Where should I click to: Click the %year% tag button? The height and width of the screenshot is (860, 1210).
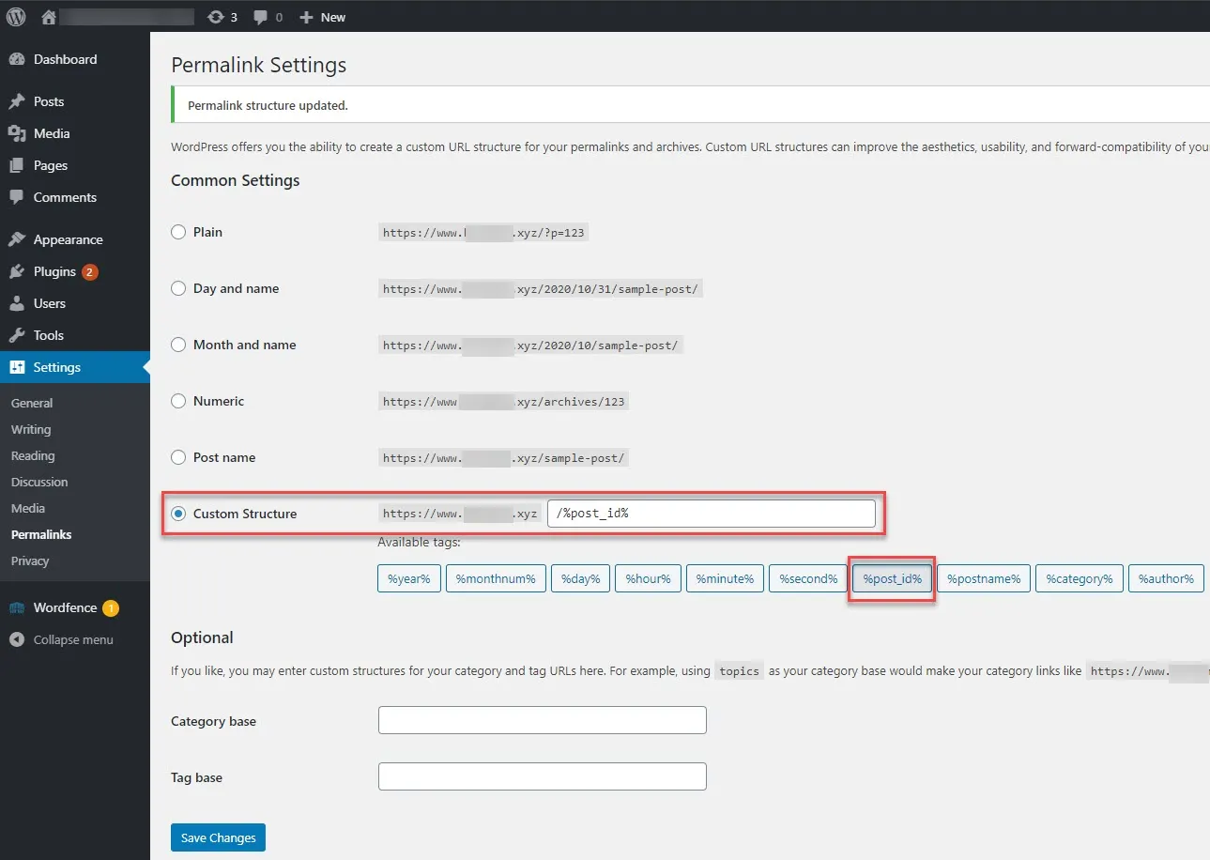(x=409, y=578)
